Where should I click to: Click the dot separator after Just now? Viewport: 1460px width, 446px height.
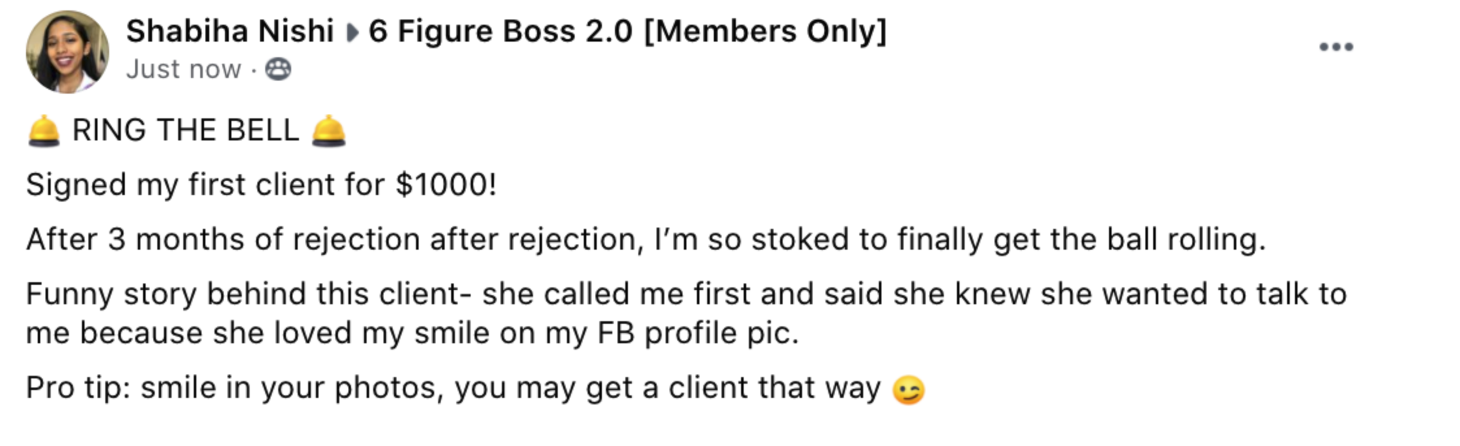point(254,70)
